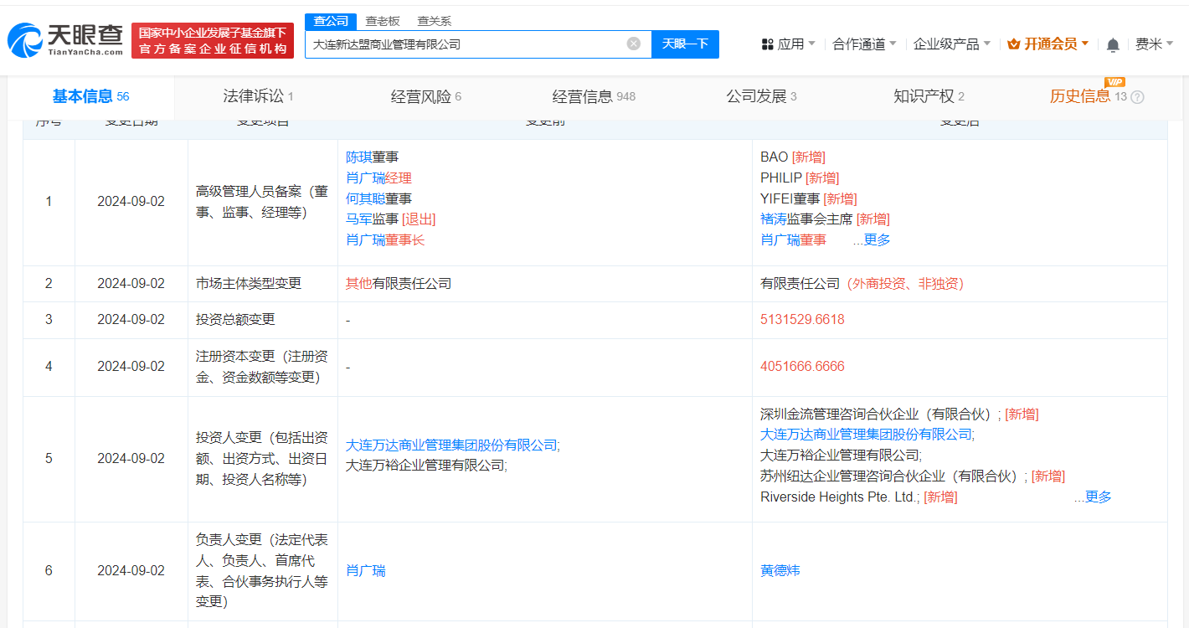
Task: Click 开通会员 to upgrade membership
Action: [x=1052, y=44]
